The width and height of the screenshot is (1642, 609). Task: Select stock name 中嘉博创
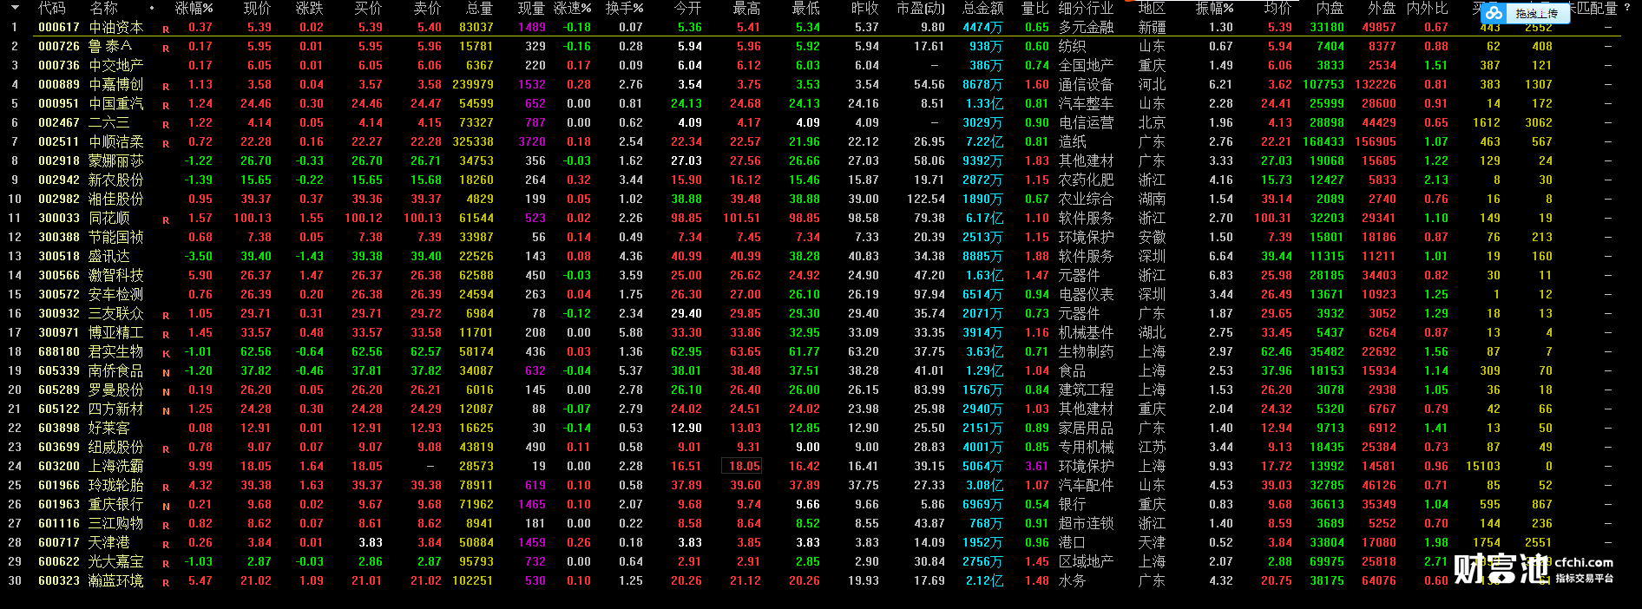point(116,84)
